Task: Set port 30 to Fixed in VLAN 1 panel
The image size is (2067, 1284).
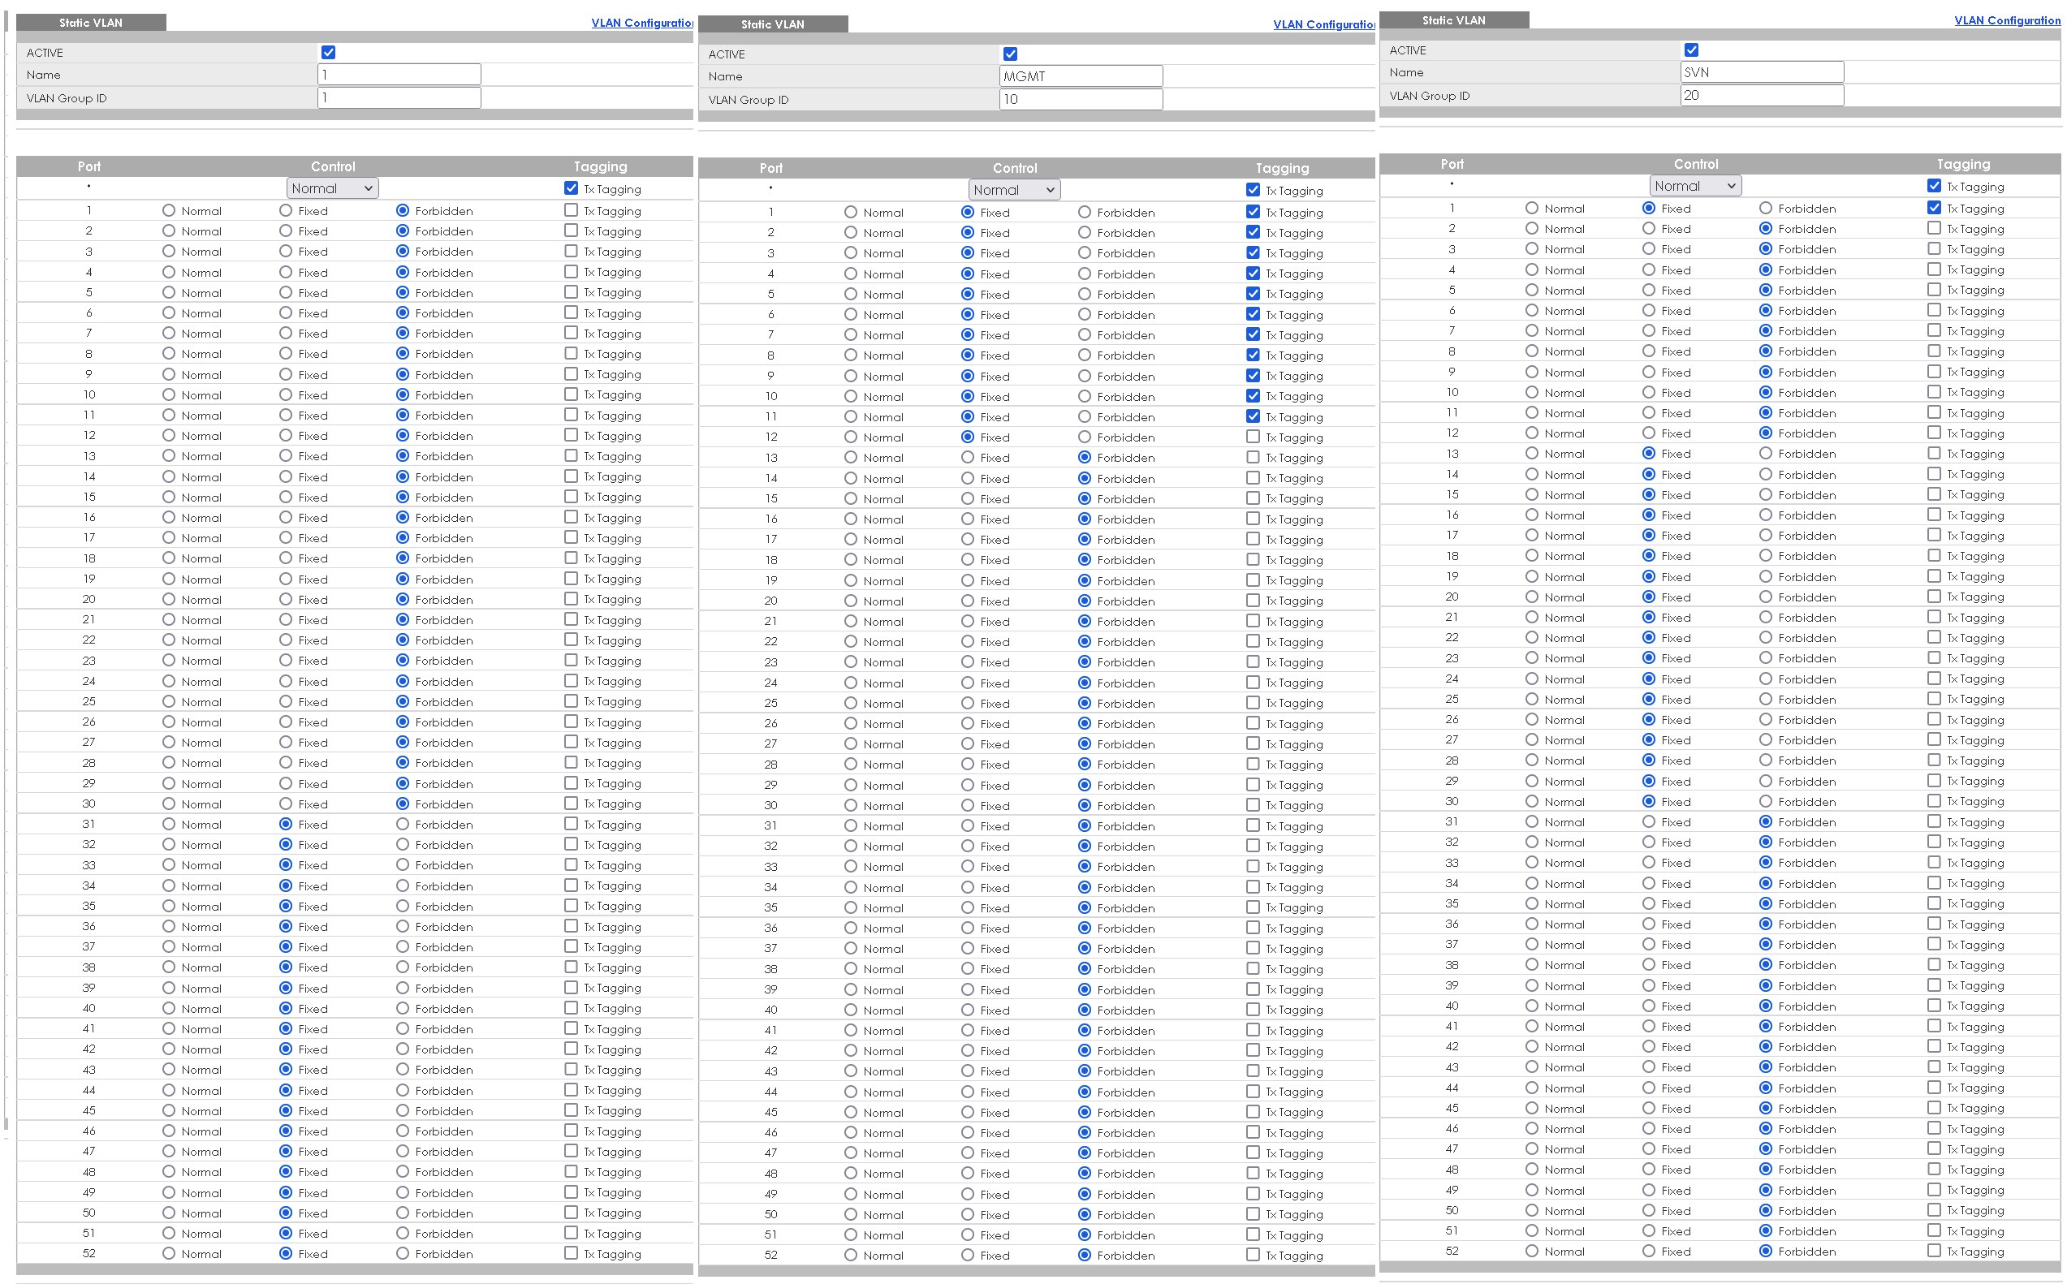Action: click(x=285, y=804)
